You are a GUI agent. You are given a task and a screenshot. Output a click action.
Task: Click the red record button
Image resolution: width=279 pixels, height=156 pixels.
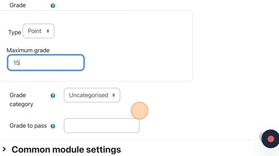tap(270, 139)
